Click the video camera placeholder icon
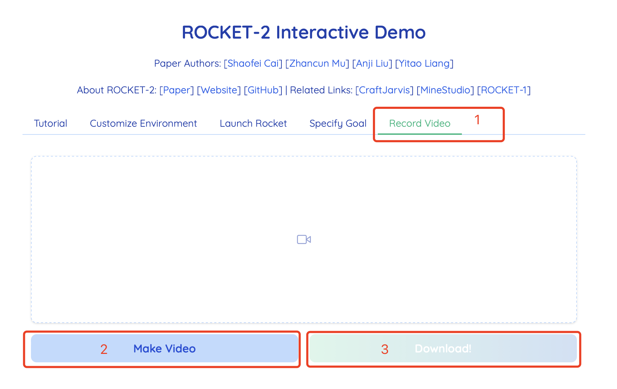This screenshot has height=389, width=617. point(304,239)
